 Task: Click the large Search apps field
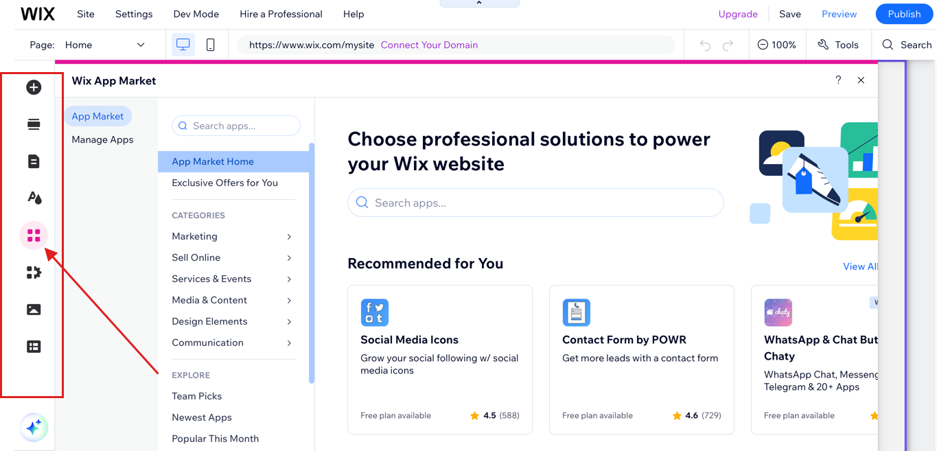click(535, 203)
